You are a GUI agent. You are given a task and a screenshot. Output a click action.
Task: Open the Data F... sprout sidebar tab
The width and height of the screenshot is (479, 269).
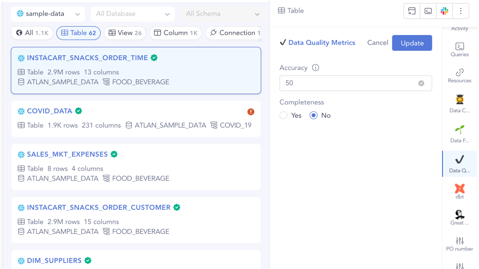(459, 134)
